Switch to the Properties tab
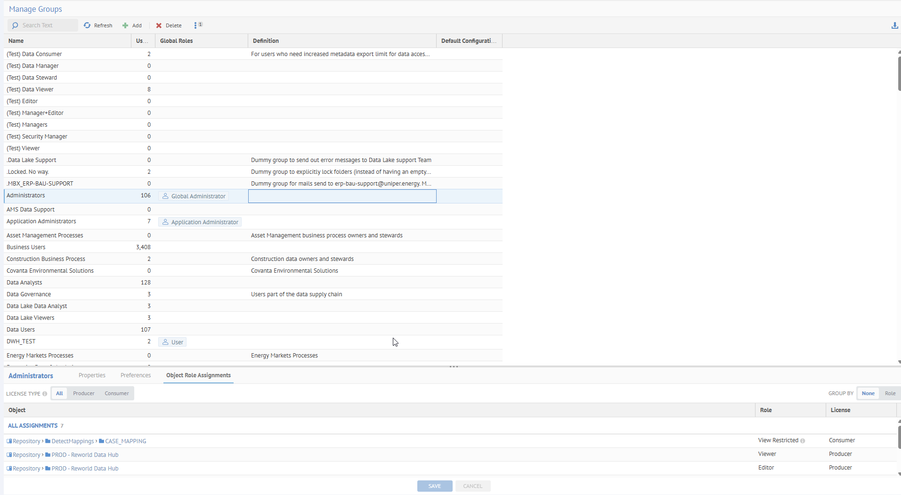The height and width of the screenshot is (495, 901). point(92,375)
